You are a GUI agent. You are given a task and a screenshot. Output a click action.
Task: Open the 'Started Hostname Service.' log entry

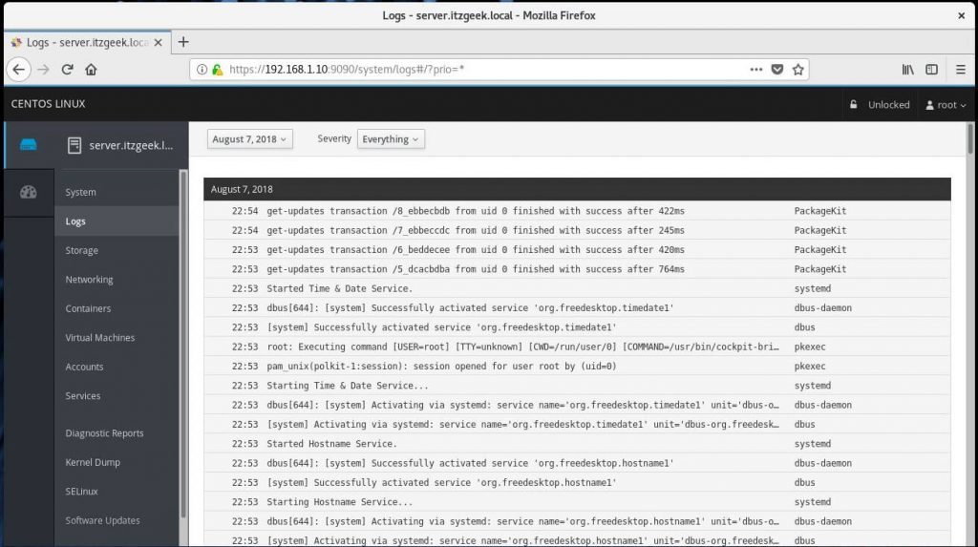[577, 444]
